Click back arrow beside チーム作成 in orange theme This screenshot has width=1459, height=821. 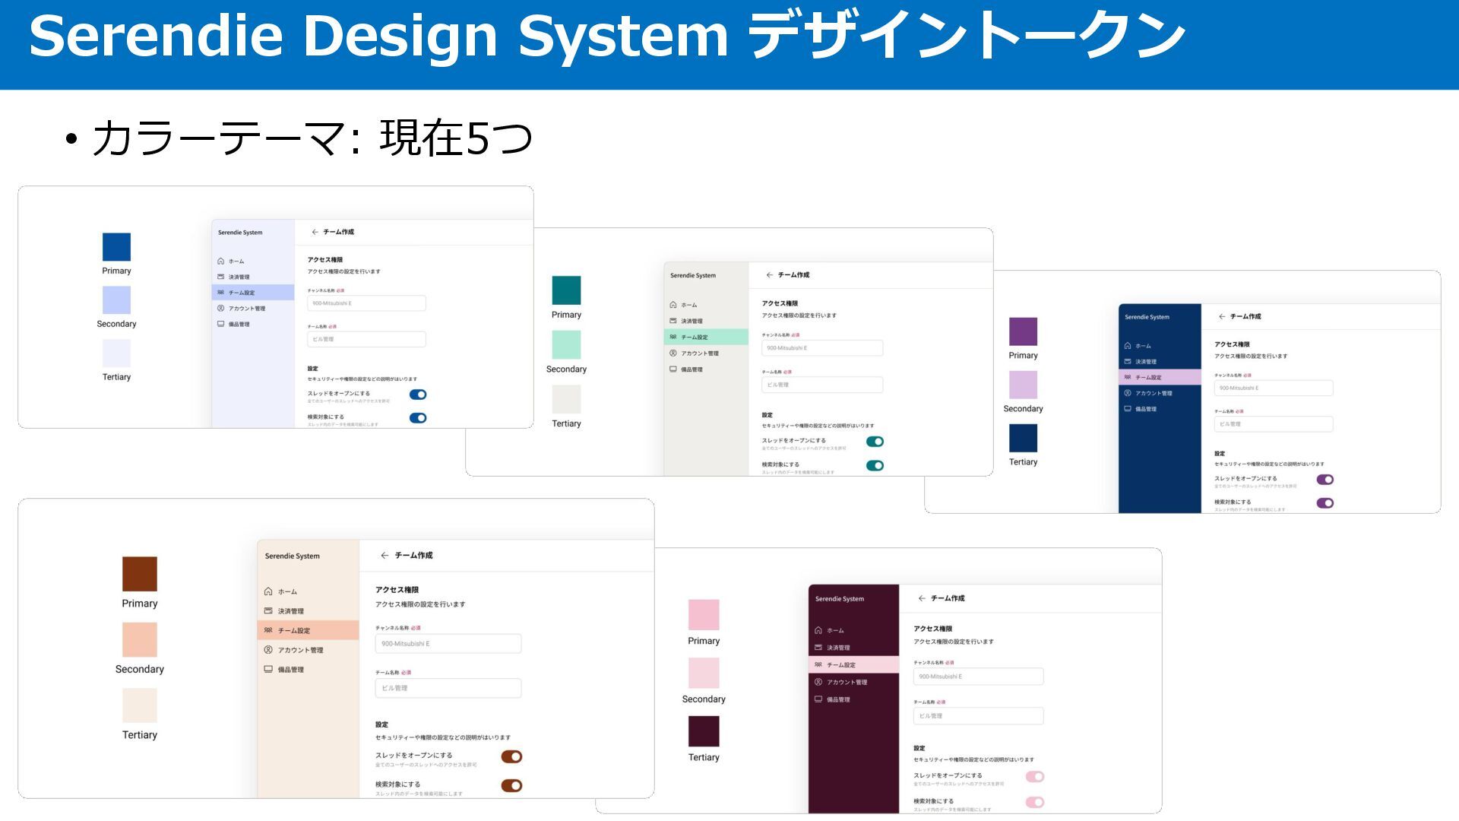pos(385,556)
